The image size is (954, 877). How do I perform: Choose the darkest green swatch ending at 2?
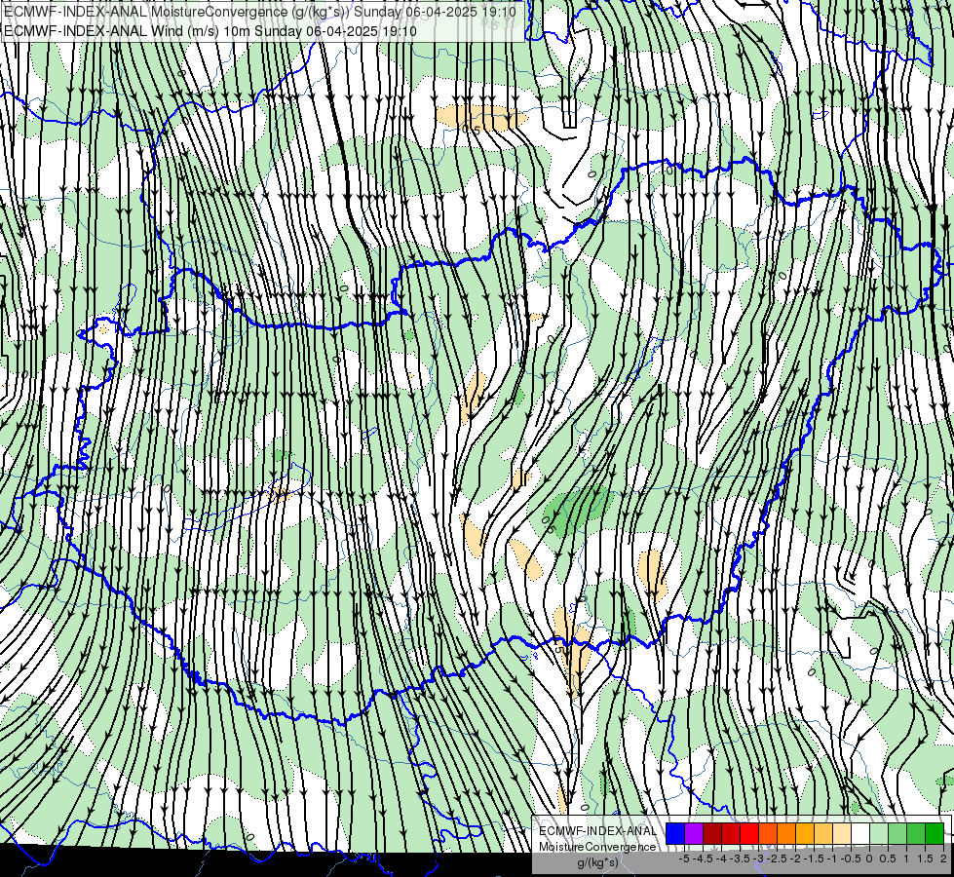935,833
